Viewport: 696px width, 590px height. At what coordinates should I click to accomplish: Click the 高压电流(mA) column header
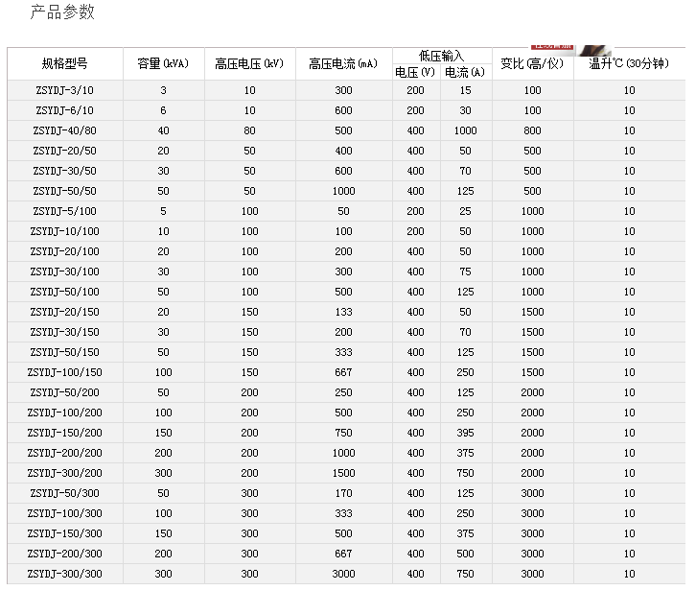click(343, 64)
